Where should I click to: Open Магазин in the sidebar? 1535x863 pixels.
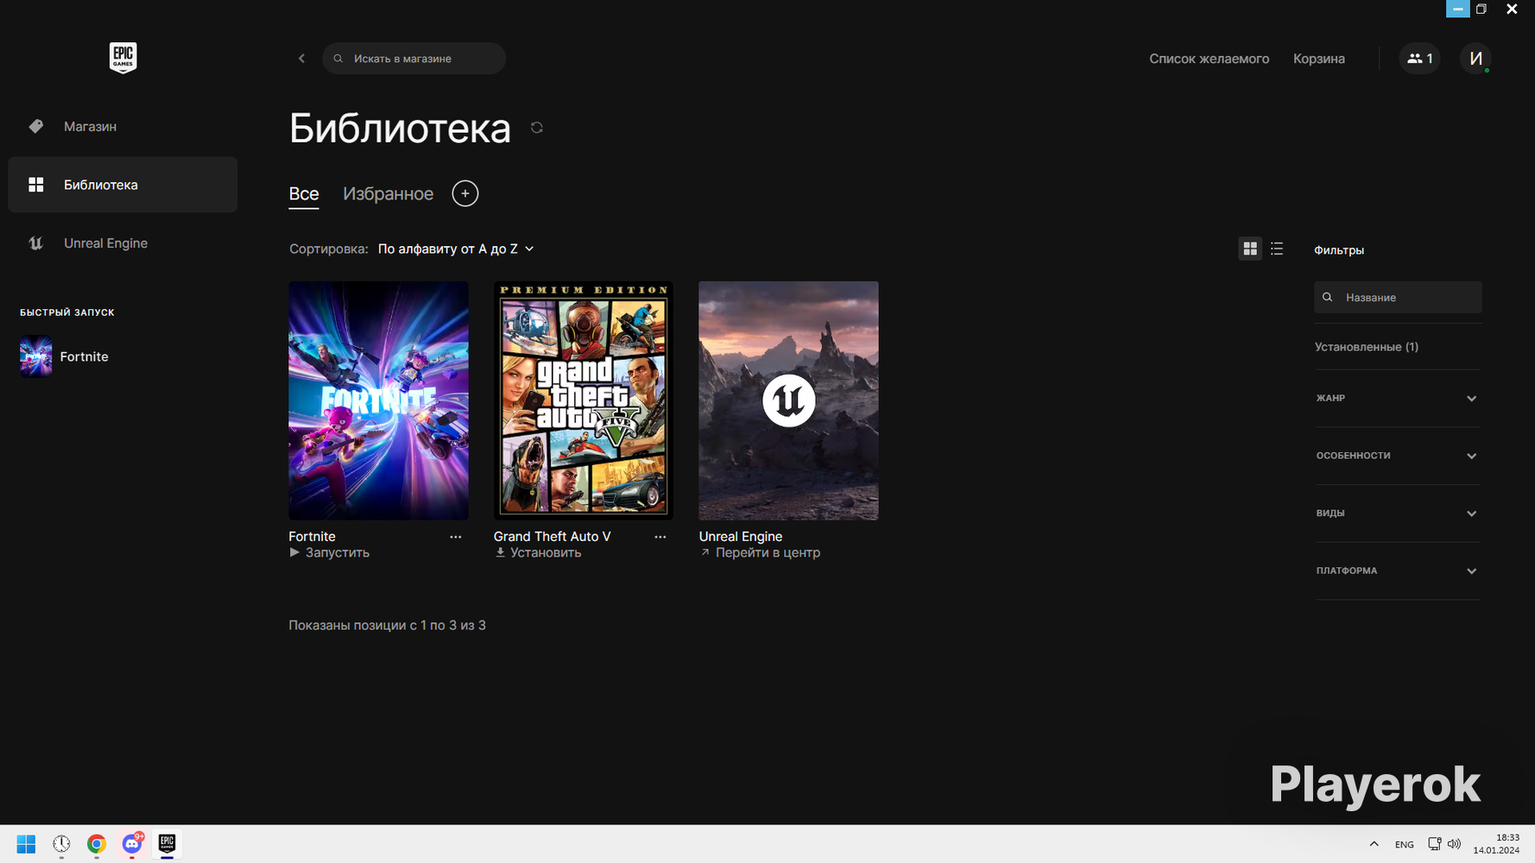pyautogui.click(x=123, y=127)
